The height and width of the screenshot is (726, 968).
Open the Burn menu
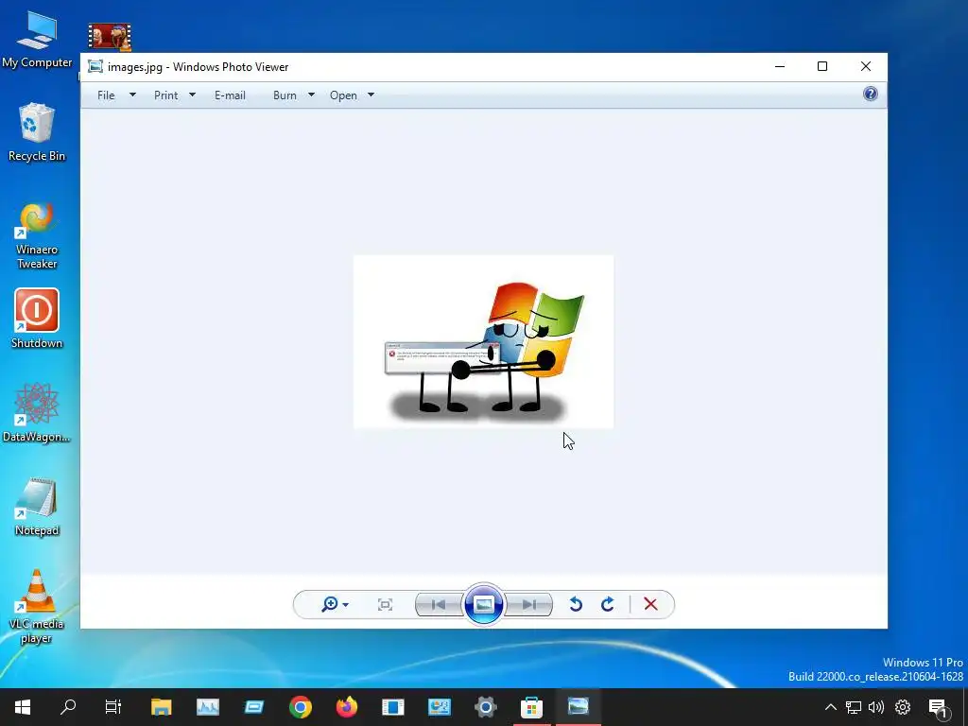[x=285, y=95]
